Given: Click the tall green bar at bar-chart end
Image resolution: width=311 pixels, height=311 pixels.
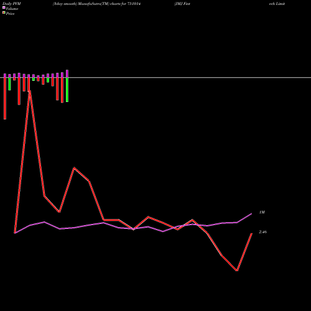Looking at the screenshot, I should click(x=67, y=90).
